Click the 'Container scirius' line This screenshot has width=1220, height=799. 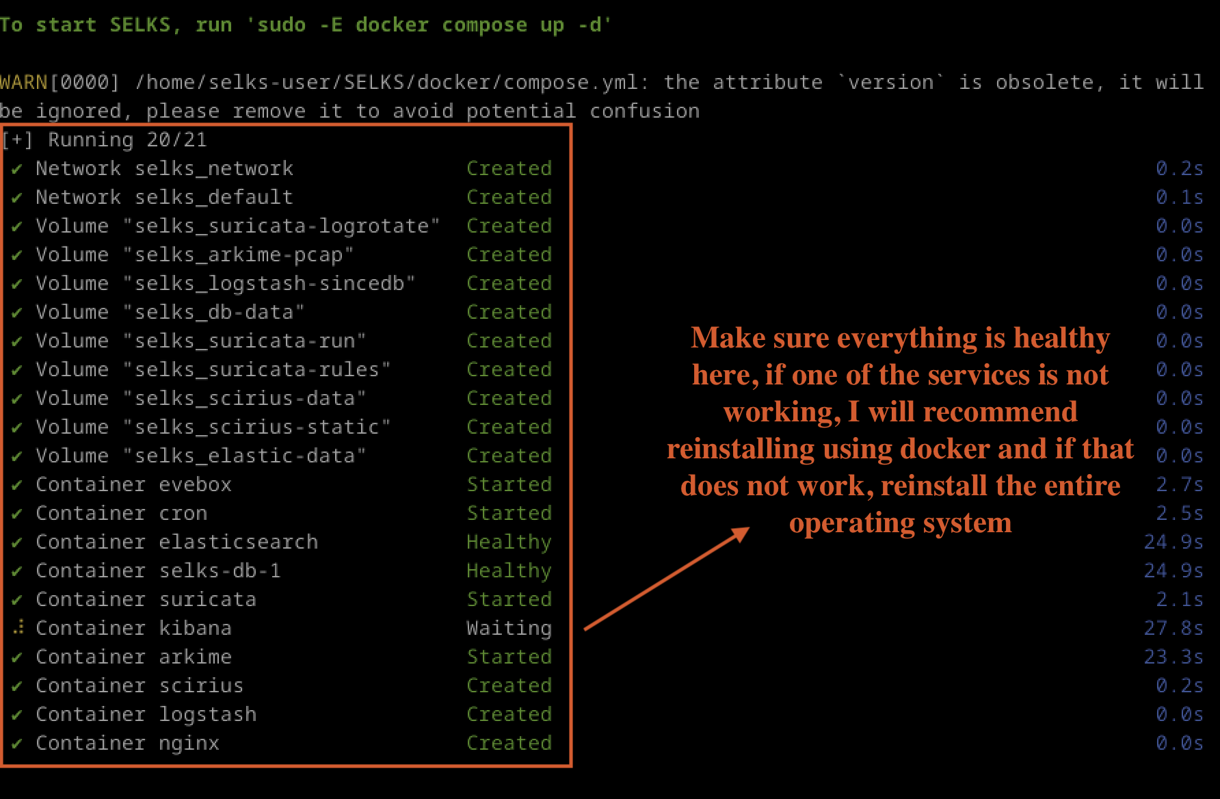point(140,686)
